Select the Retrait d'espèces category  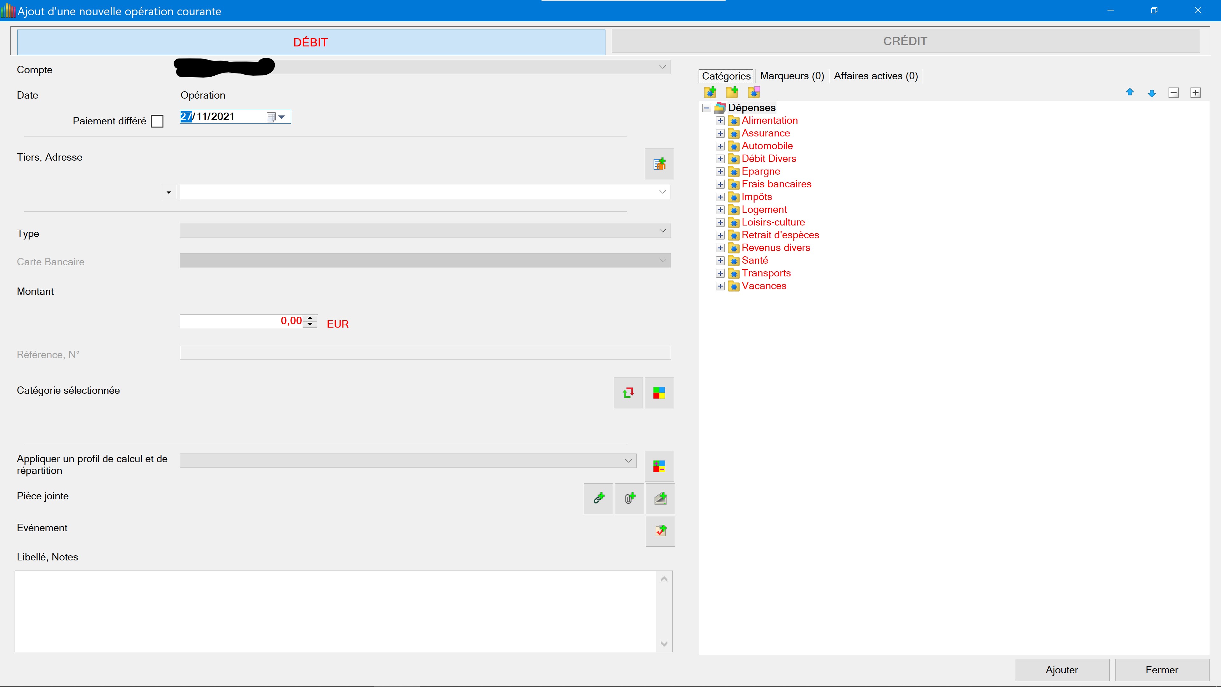pos(780,235)
